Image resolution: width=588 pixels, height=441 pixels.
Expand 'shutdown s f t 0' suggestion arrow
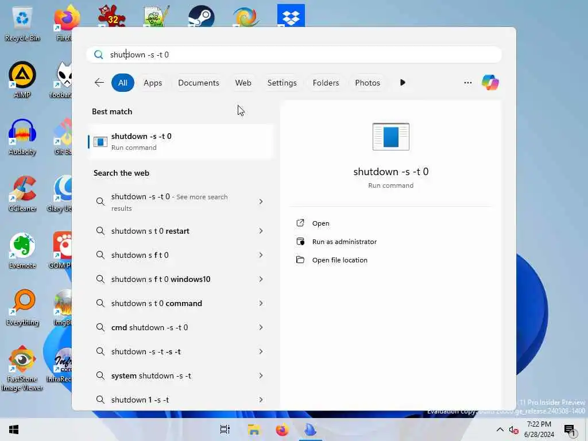pyautogui.click(x=261, y=255)
